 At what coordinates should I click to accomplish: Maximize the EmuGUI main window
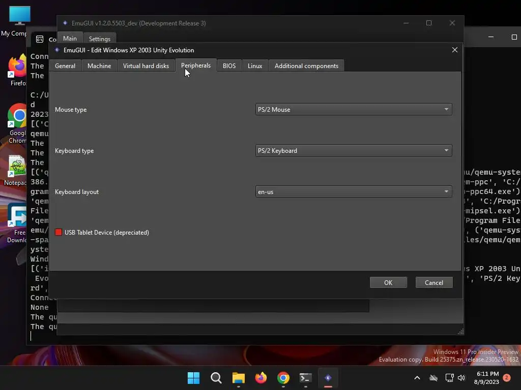(429, 23)
